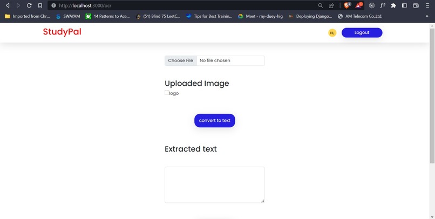Click the textarea resize handle
The image size is (435, 219).
(x=262, y=201)
